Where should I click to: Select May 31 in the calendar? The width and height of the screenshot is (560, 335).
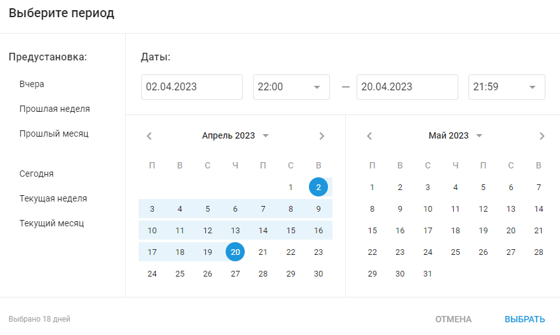(428, 273)
